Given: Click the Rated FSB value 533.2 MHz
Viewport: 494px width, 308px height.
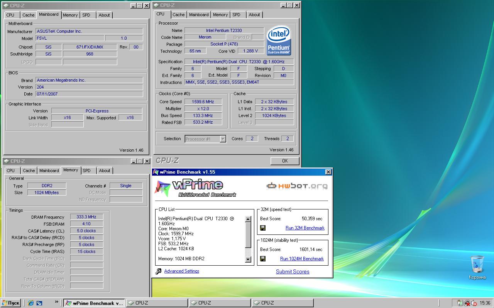Looking at the screenshot, I should [x=203, y=122].
